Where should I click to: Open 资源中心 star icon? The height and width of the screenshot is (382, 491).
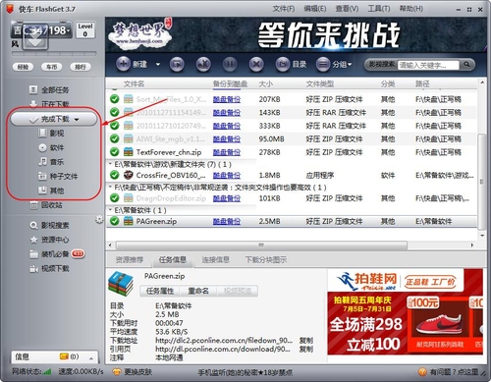point(33,240)
